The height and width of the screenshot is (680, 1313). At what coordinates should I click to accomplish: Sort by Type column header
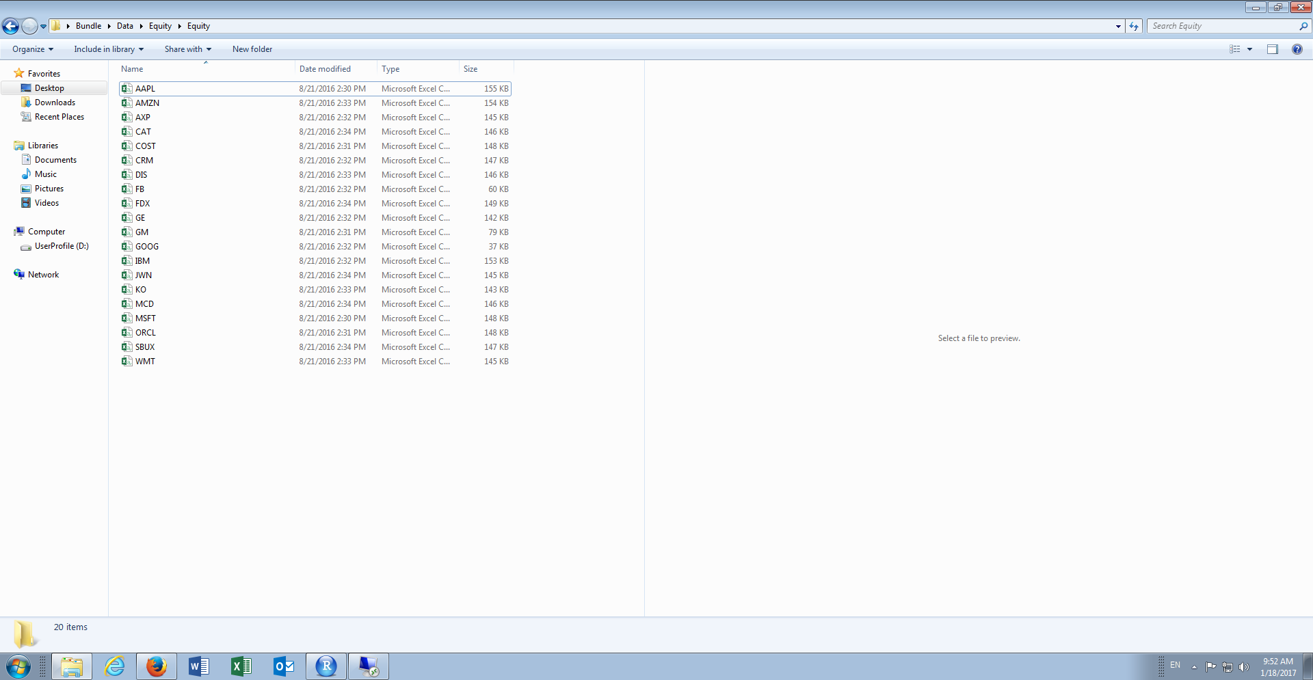click(x=419, y=69)
